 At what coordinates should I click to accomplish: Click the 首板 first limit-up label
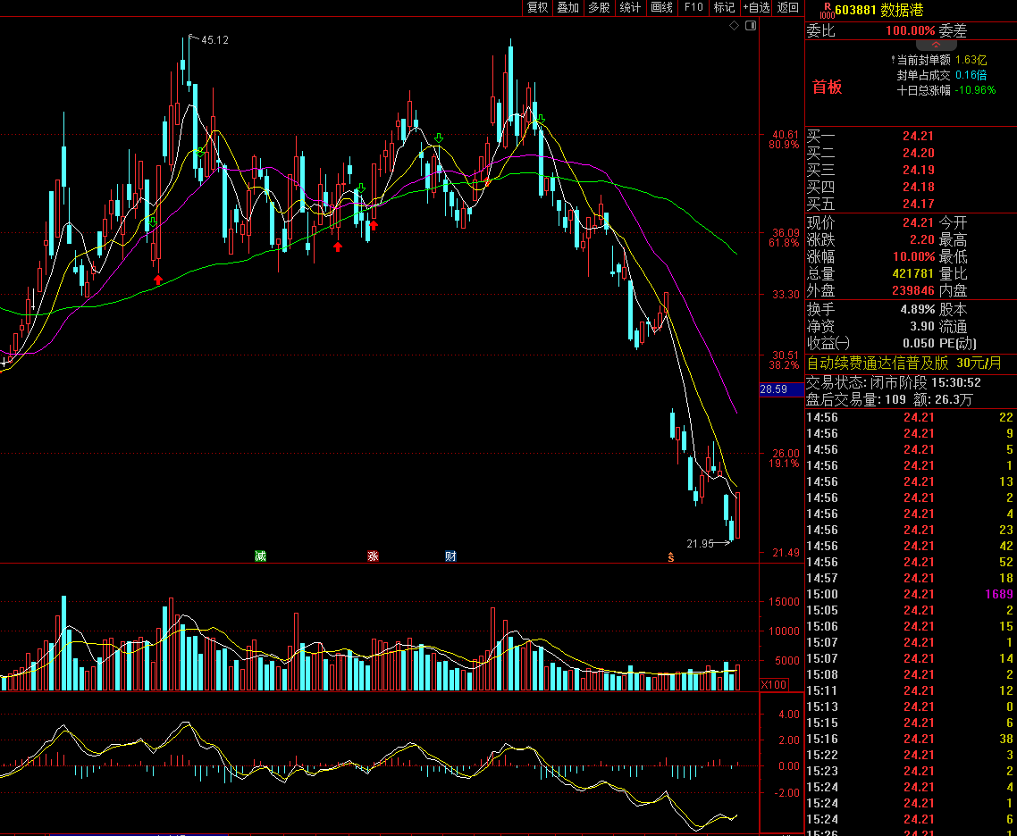click(x=827, y=87)
